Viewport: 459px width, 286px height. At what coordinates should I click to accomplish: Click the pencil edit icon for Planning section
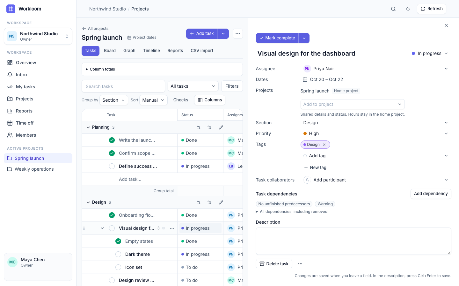221,127
